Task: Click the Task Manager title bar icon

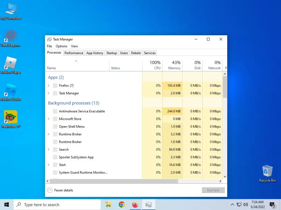Action: coord(49,39)
